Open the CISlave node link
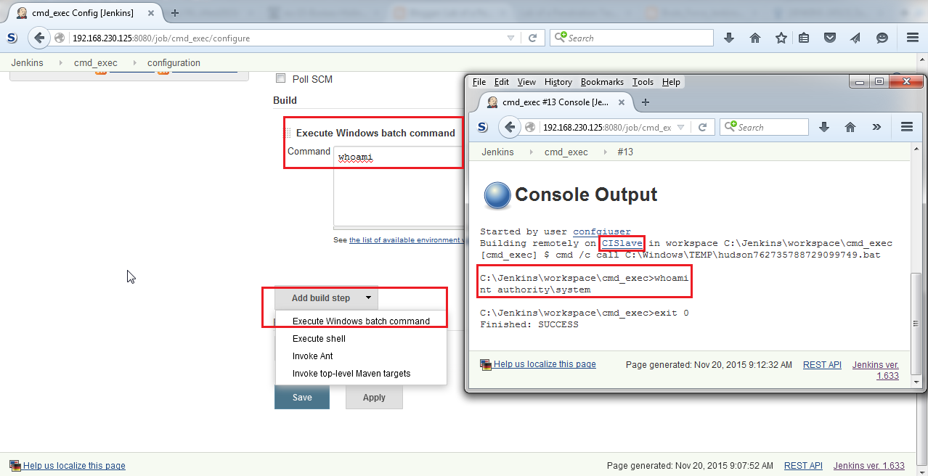 (621, 243)
